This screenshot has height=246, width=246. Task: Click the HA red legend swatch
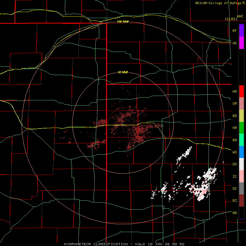pyautogui.click(x=241, y=91)
